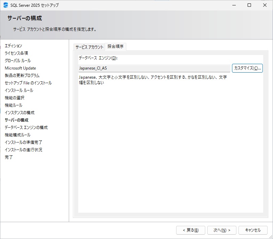Viewport: 273px width, 239px height.
Task: Click the SQL Server logo in title bar
Action: (x=6, y=5)
